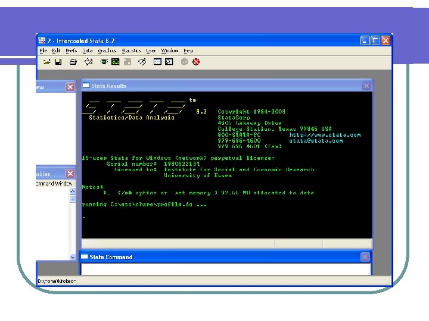
Task: Click the status bar working directory path
Action: [x=57, y=281]
